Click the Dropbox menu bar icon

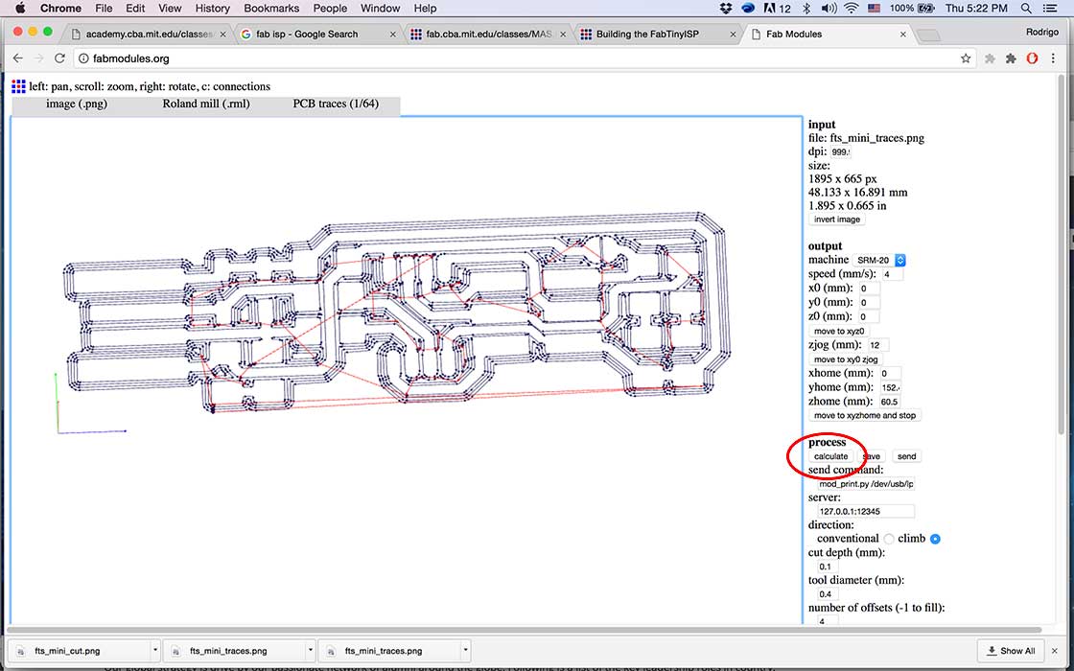click(726, 9)
